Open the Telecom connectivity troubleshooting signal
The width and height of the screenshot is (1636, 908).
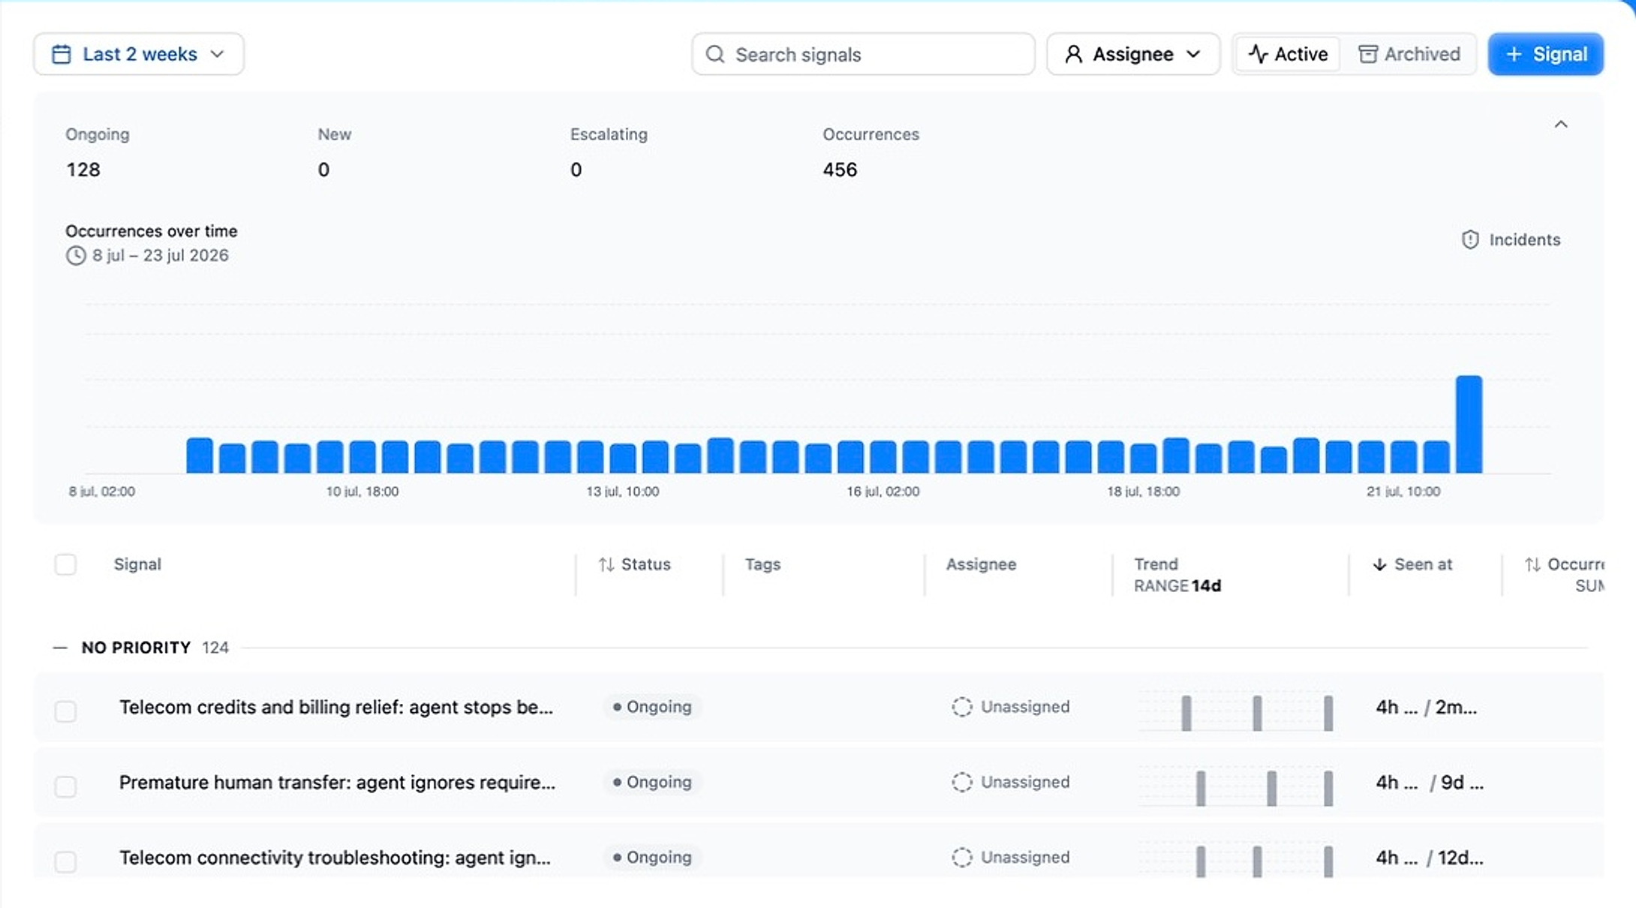point(335,857)
